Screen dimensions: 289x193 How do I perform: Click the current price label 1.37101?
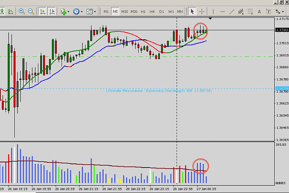(x=282, y=30)
